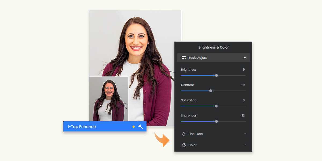Screen dimensions: 322x161
Task: Select the small original portrait thumbnail
Action: [x=109, y=99]
